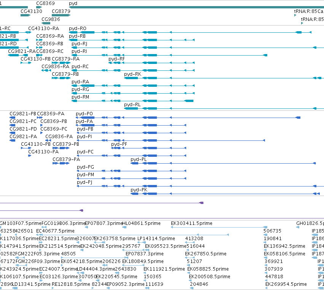Select the RE12818.5prime EST label
The image size is (324, 290).
point(71,284)
